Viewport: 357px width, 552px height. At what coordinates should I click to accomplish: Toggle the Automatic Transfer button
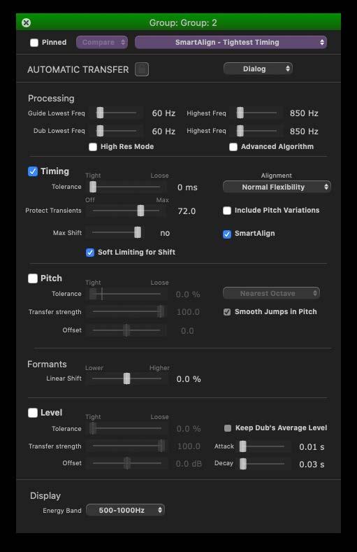pos(142,69)
